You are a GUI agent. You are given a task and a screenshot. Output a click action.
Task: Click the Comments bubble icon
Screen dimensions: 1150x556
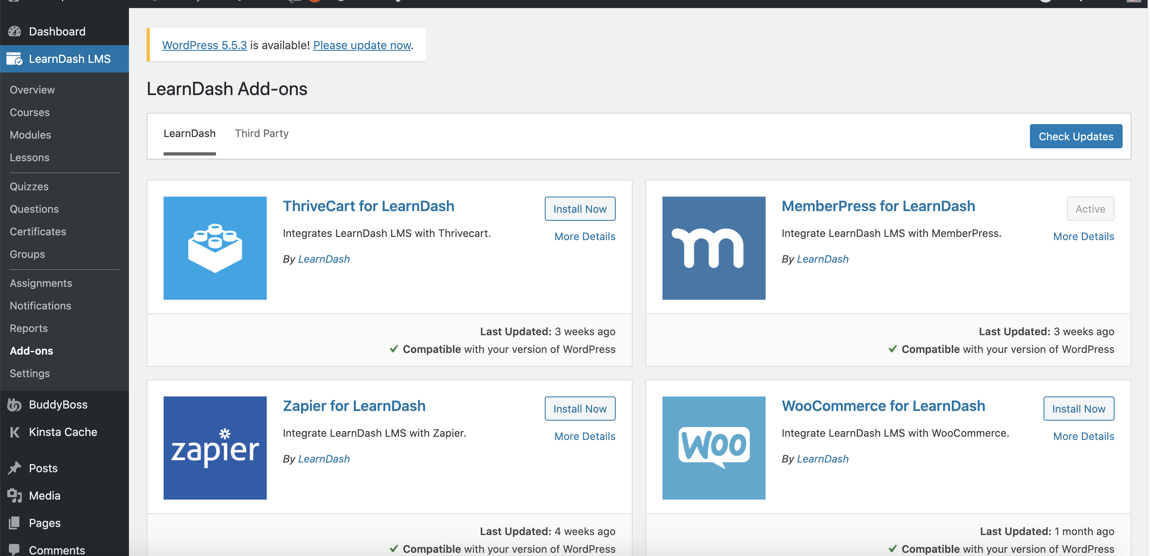coord(14,549)
